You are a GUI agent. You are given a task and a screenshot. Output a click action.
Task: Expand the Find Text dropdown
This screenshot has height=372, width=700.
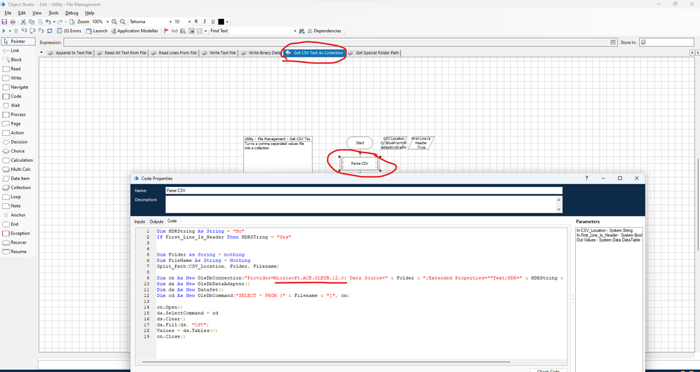point(295,31)
